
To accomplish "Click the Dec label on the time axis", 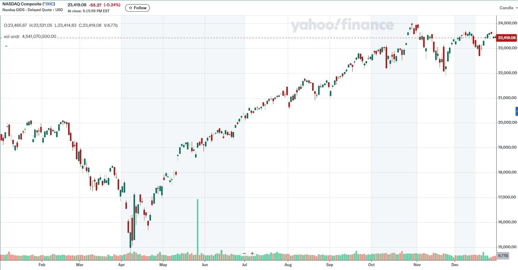I will point(455,265).
